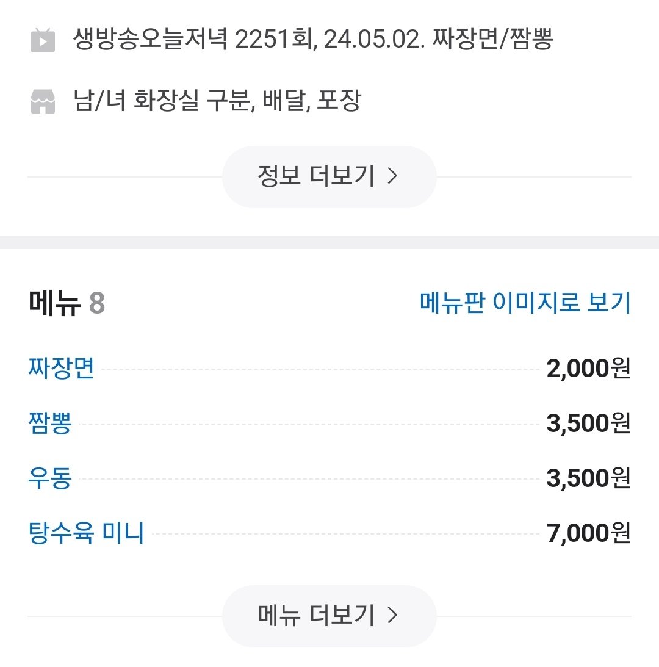Click the store facilities icon
This screenshot has width=659, height=667.
42,101
